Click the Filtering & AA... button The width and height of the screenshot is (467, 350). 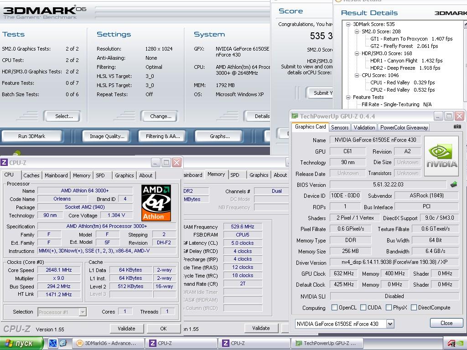click(x=163, y=136)
